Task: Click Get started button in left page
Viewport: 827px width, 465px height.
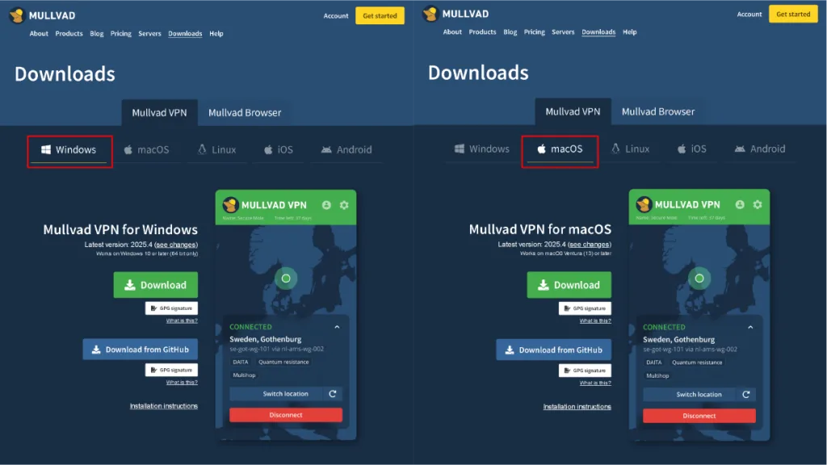Action: [x=380, y=16]
